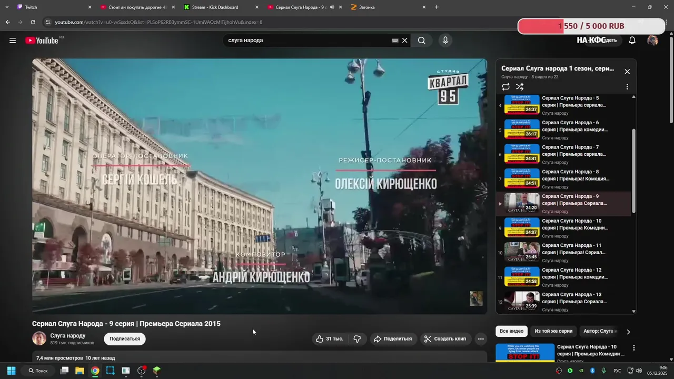Focus the browser address bar URL

pyautogui.click(x=158, y=22)
